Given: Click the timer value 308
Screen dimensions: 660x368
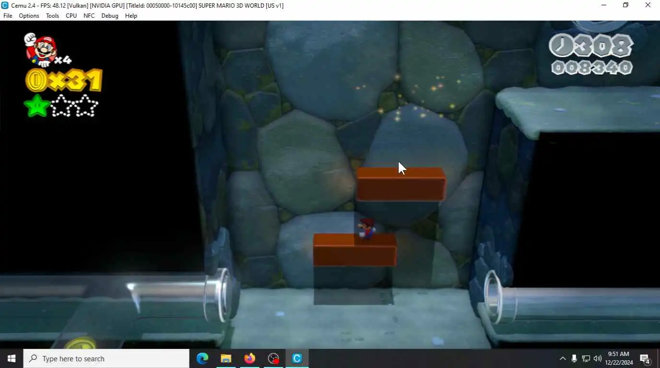Looking at the screenshot, I should [x=603, y=46].
